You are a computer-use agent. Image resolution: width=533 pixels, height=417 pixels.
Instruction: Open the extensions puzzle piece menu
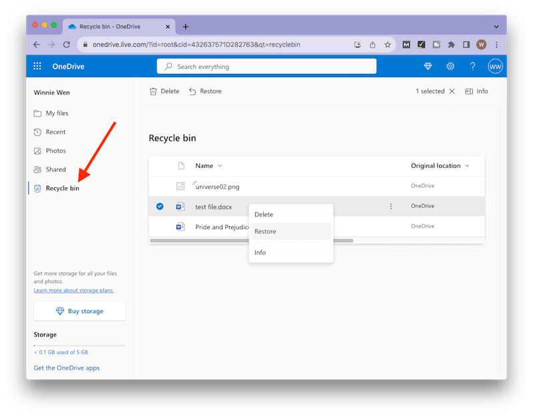pos(451,45)
